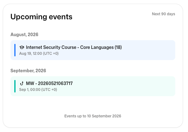
Task: Click the hook icon beside MW event
Action: (x=22, y=83)
